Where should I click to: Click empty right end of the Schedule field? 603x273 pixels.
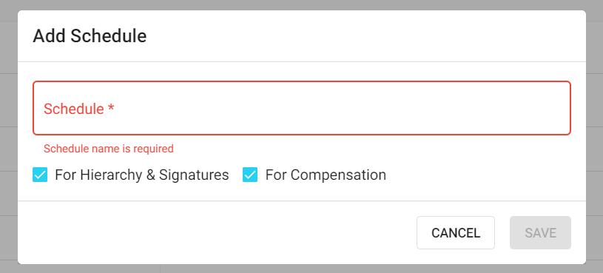519,108
